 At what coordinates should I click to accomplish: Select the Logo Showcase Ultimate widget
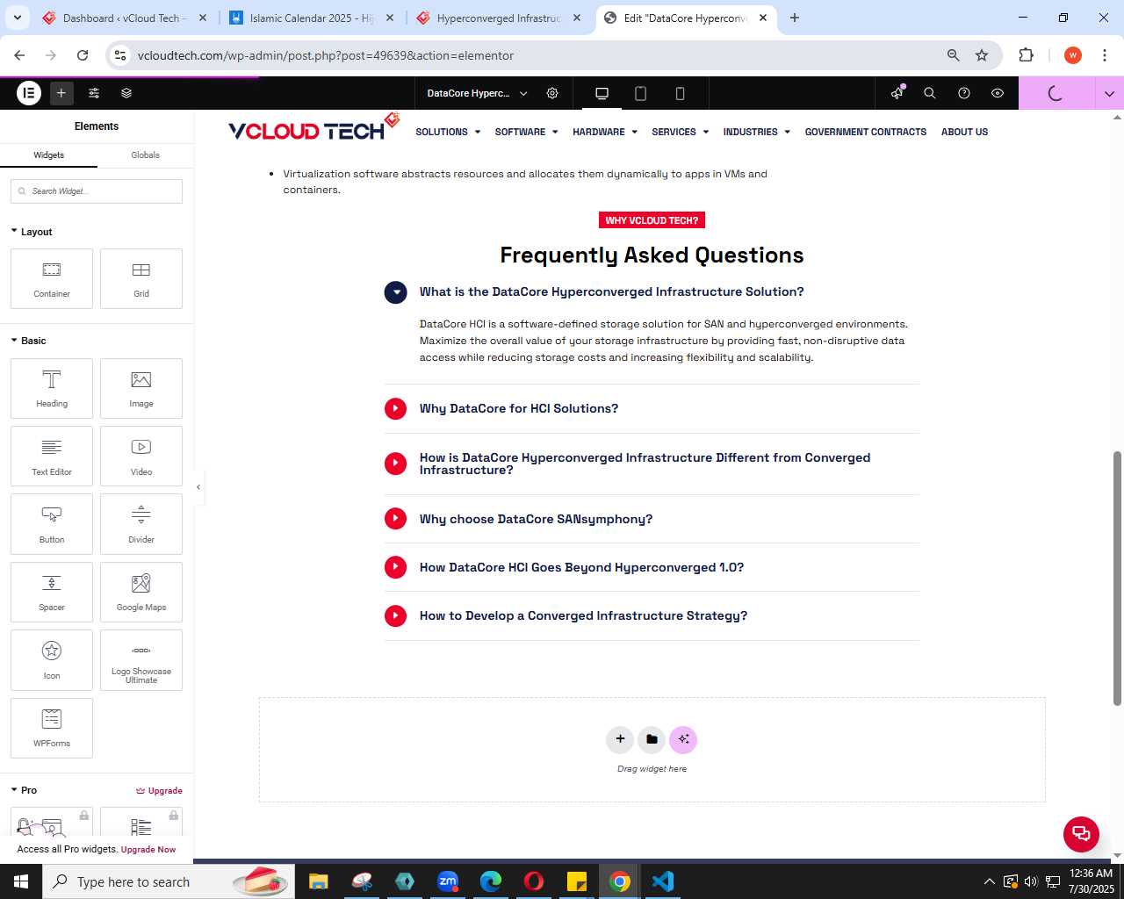141,660
